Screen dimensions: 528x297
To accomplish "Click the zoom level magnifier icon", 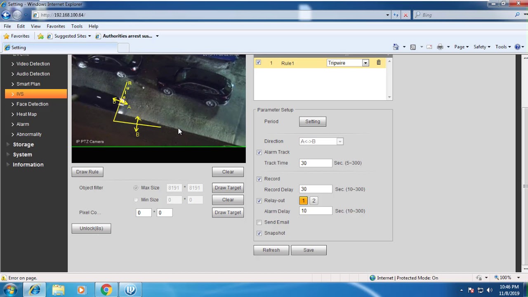I will point(497,278).
